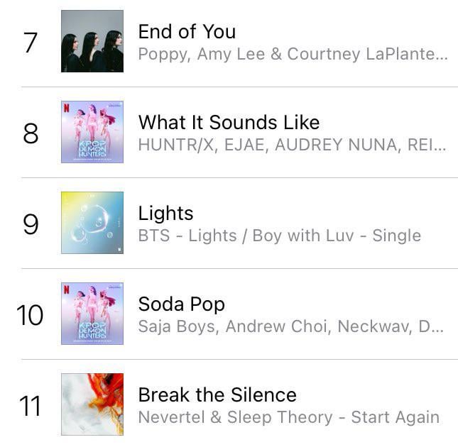The width and height of the screenshot is (458, 447).
Task: Select the song titled Lights
Action: (165, 213)
